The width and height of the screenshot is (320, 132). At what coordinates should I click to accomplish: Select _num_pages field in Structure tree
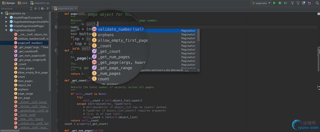click(24, 68)
